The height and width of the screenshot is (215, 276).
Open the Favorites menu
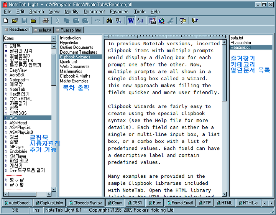[119, 12]
